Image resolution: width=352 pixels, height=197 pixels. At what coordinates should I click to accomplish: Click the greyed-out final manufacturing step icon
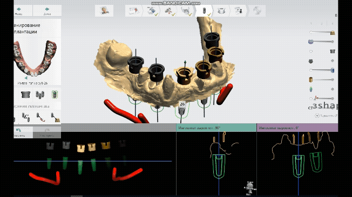pyautogui.click(x=257, y=11)
